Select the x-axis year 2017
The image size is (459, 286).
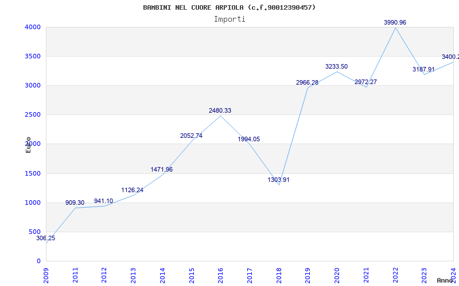(x=250, y=275)
